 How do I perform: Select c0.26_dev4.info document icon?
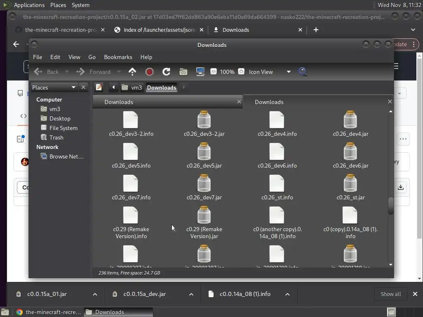[277, 120]
